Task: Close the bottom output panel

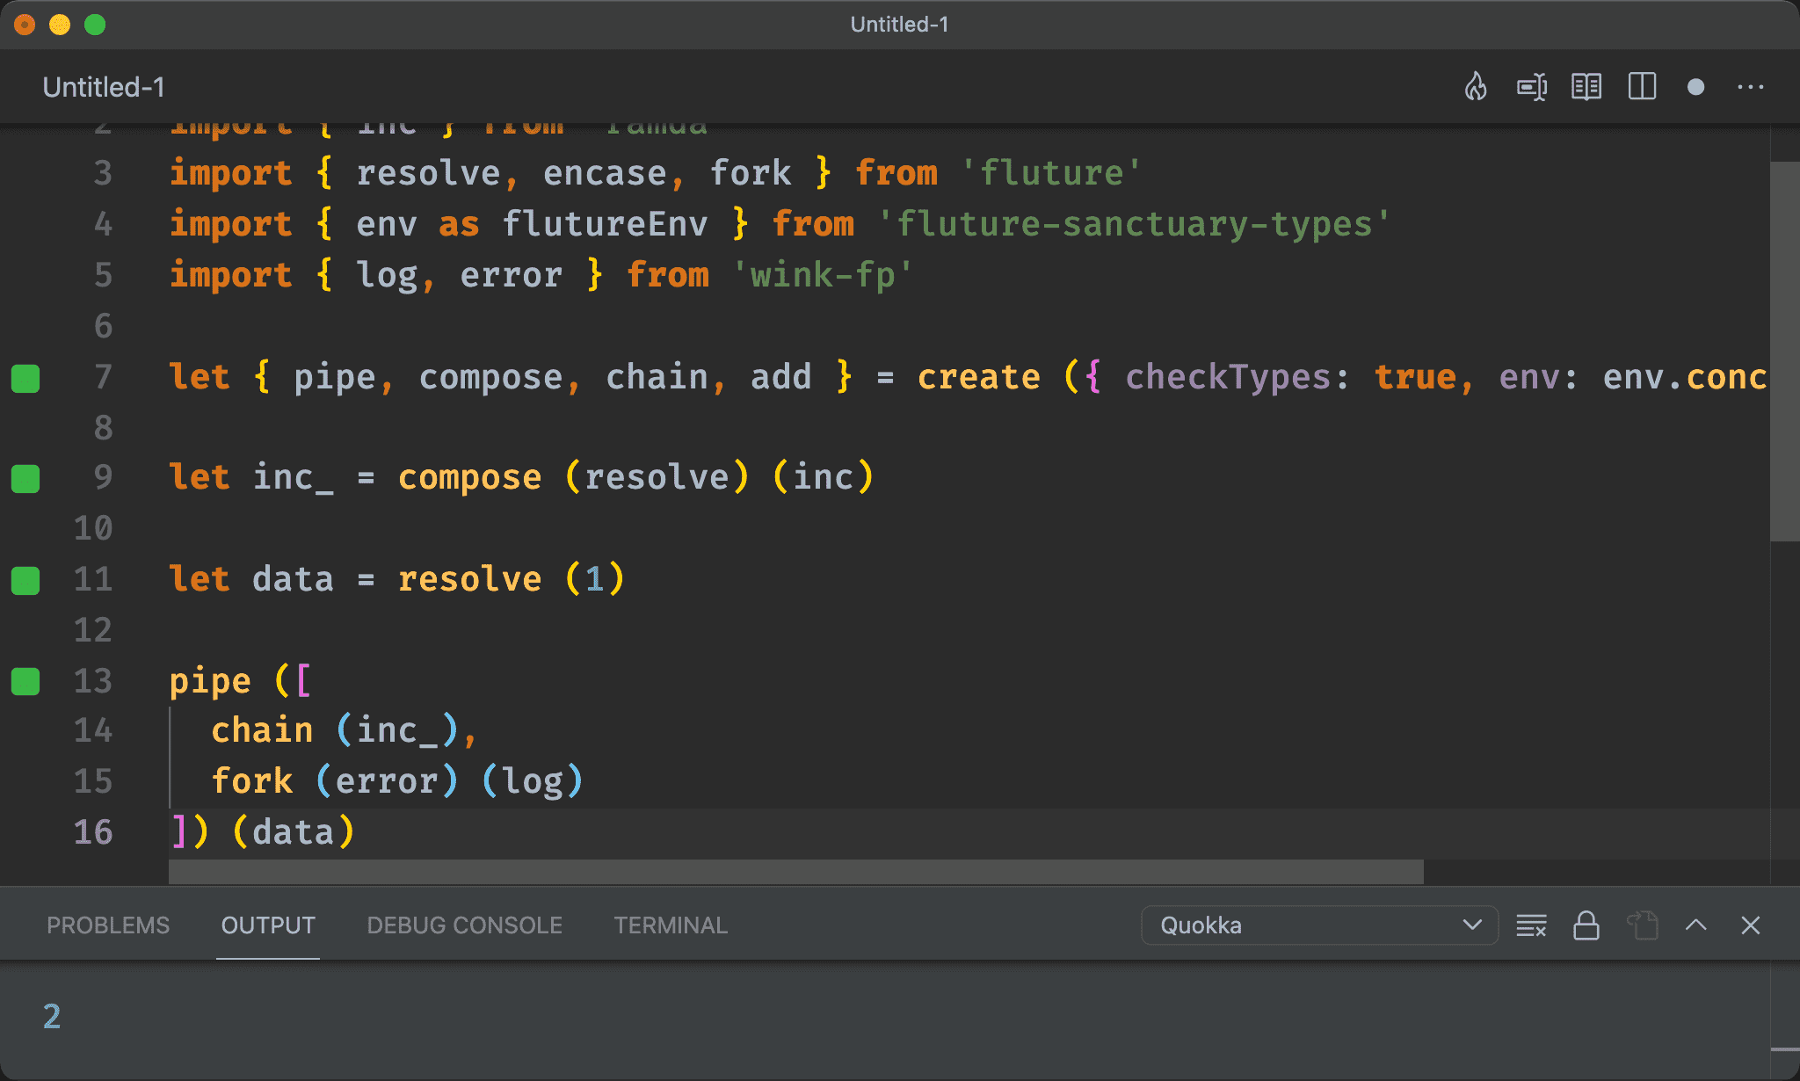Action: tap(1751, 925)
